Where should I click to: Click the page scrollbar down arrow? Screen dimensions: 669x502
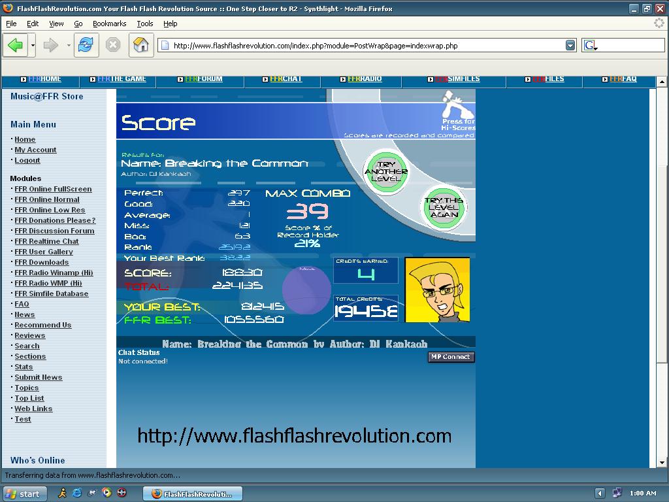coord(662,462)
